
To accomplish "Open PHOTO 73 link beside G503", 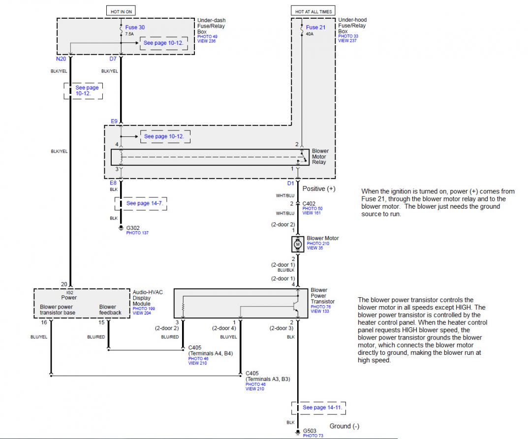I will click(x=313, y=436).
